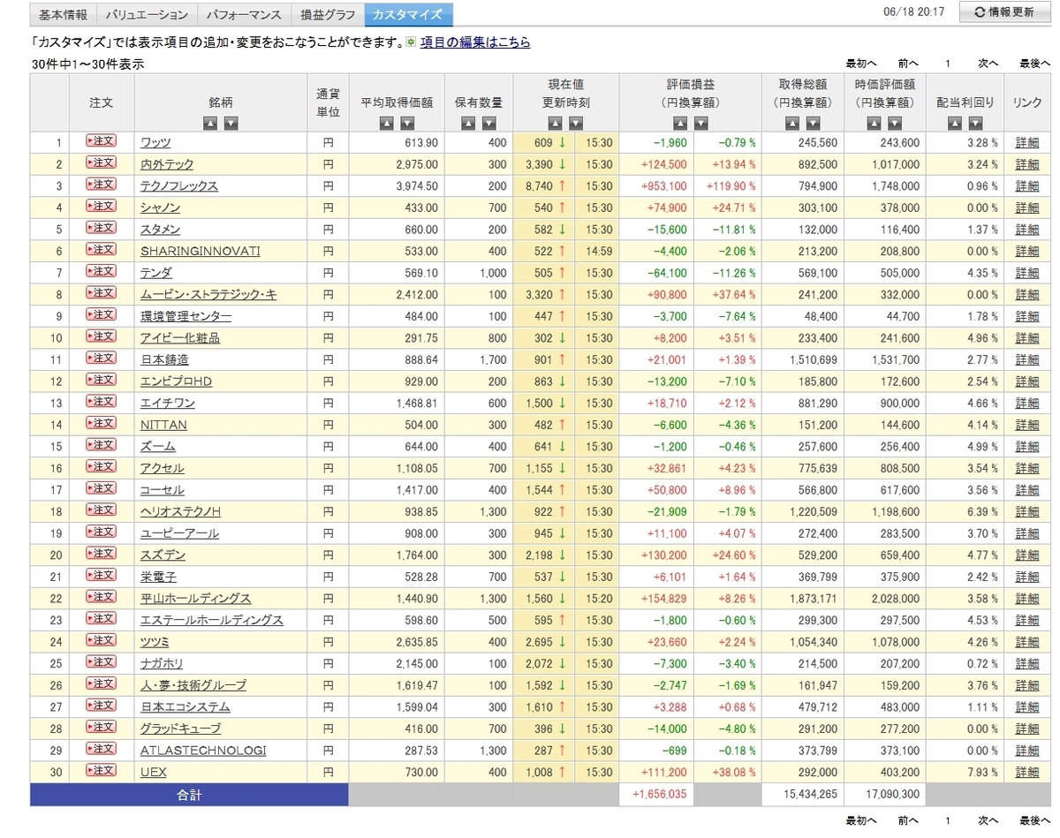Screen dimensions: 1060x838
Task: Open 詳細 link for アクセル row
Action: click(x=1027, y=468)
